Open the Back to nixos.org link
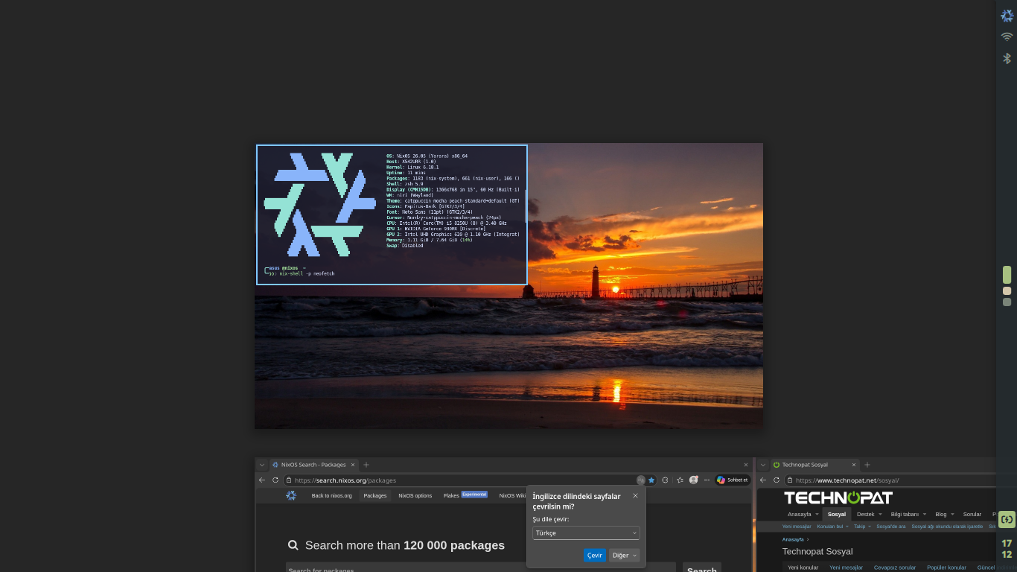 tap(331, 495)
